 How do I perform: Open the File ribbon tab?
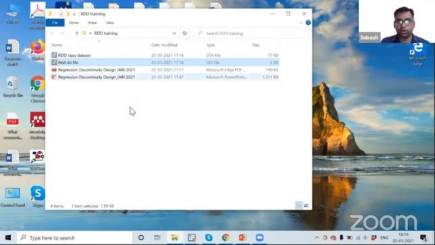[55, 22]
